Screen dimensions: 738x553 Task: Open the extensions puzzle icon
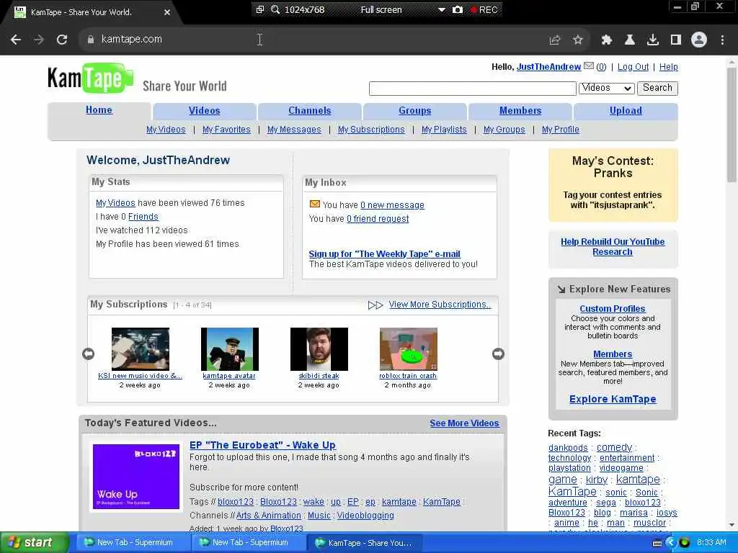tap(607, 40)
